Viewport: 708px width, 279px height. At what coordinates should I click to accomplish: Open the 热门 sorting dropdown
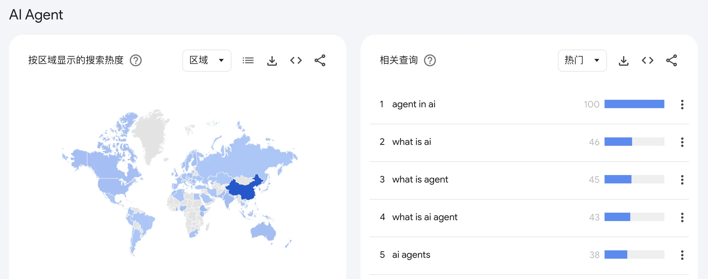(x=582, y=60)
